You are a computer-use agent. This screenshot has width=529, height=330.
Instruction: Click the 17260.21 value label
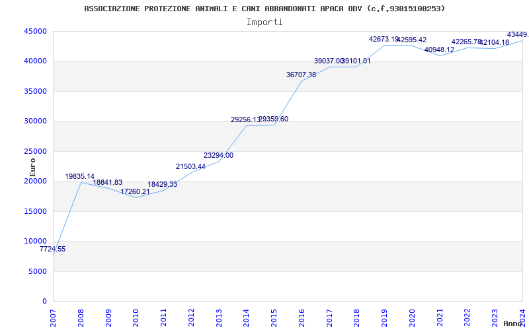[136, 191]
